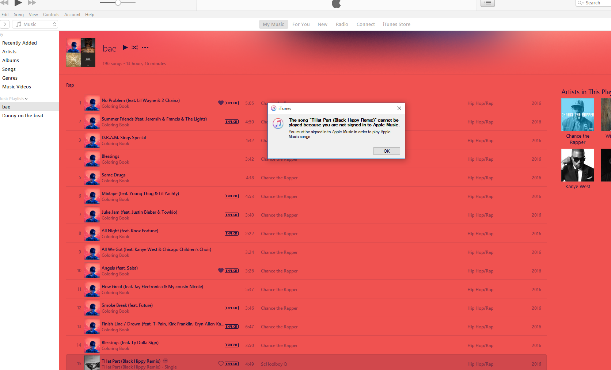Open the Edit menu
Viewport: 611px width, 370px height.
click(x=5, y=15)
